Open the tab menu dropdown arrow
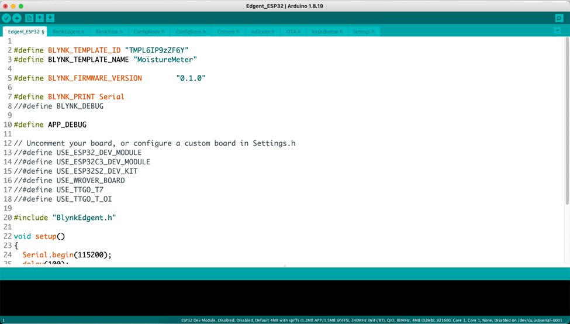The height and width of the screenshot is (324, 570). (557, 31)
